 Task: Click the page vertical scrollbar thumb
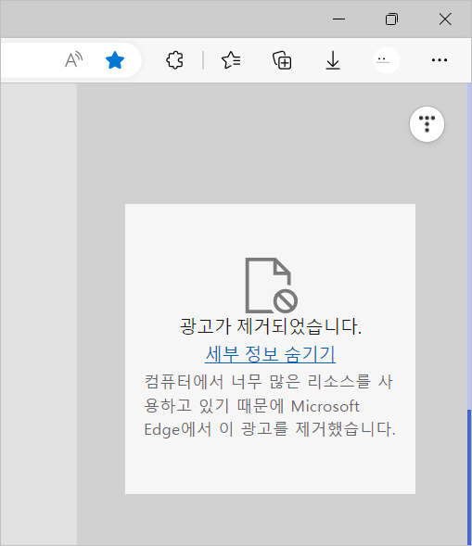click(469, 477)
